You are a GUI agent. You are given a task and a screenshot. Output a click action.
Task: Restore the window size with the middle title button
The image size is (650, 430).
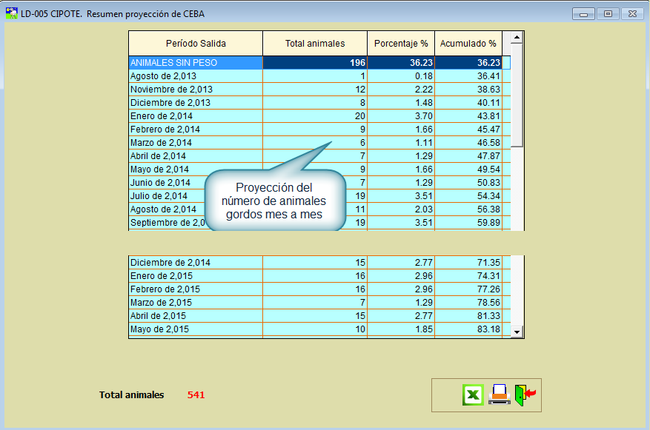pyautogui.click(x=608, y=14)
